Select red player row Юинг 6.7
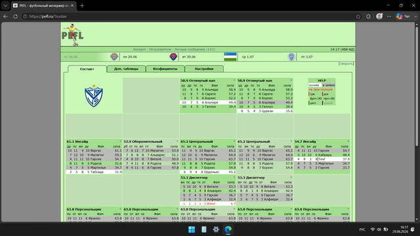This screenshot has width=420, height=236. click(208, 204)
